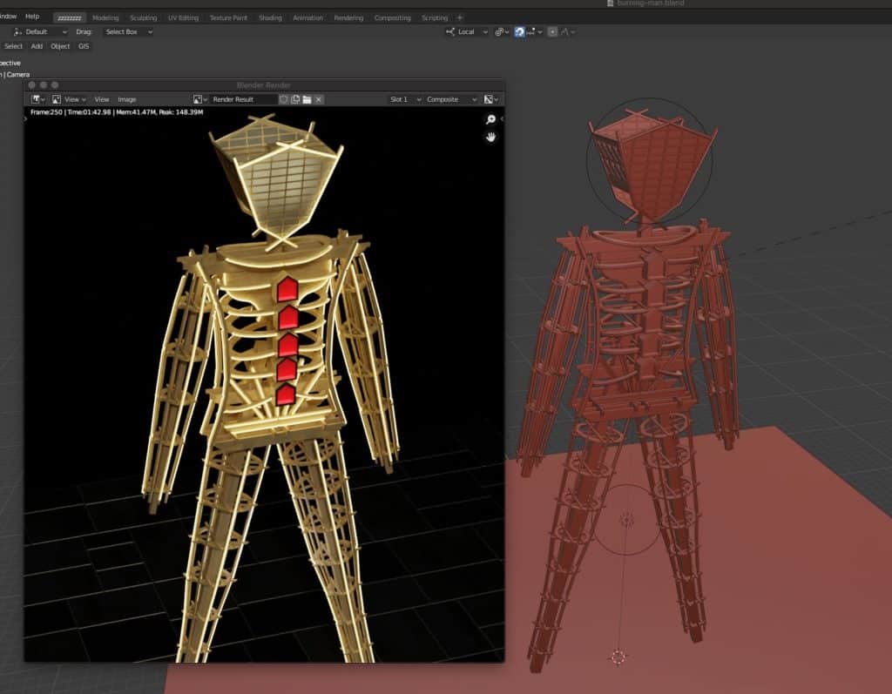Switch to the Sculpting workspace tab
The image size is (892, 694).
coord(144,17)
